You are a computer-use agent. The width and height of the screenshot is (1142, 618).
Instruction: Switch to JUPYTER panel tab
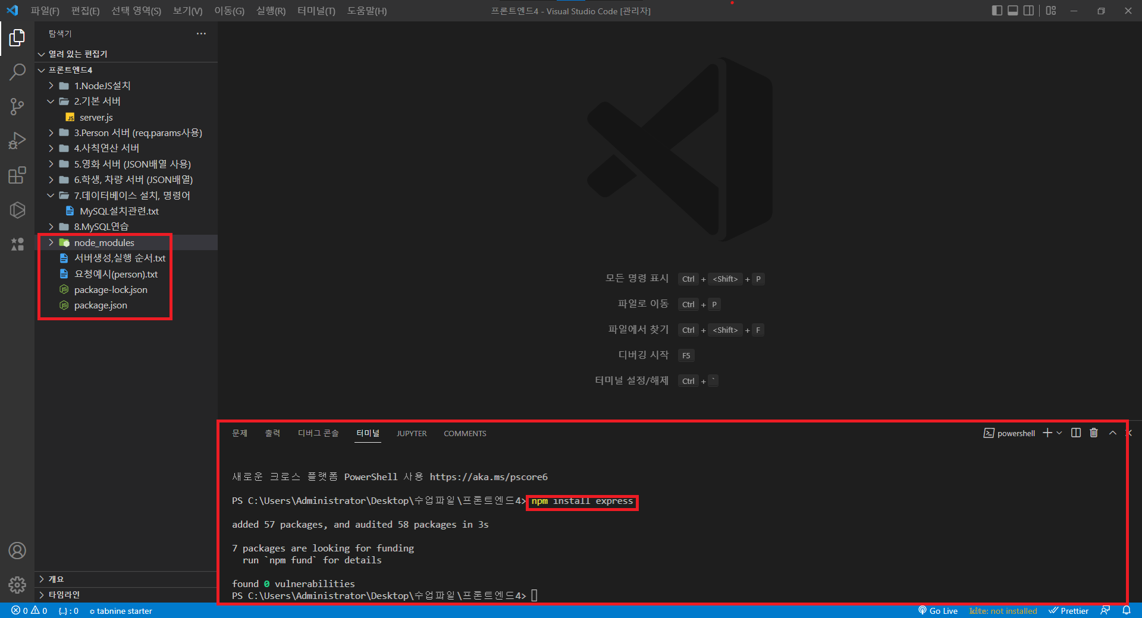tap(412, 433)
